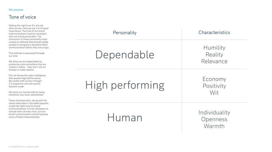Click the "Individuality" characteristic
This screenshot has width=272, height=152.
point(214,112)
